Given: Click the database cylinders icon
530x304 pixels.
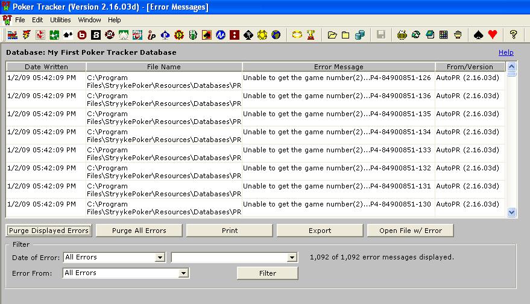Looking at the screenshot, I should click(360, 35).
